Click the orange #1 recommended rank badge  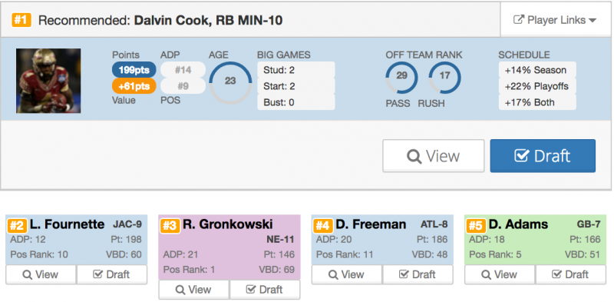pyautogui.click(x=21, y=20)
